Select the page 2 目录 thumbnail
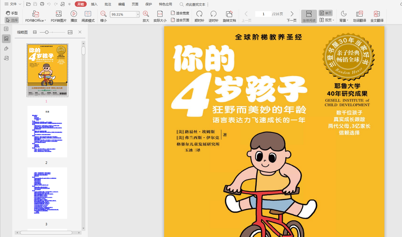Viewport: 402px width, 237px height. 47,132
